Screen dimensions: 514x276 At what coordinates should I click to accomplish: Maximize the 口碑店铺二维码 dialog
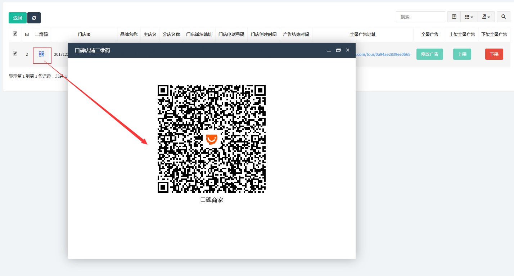[338, 50]
